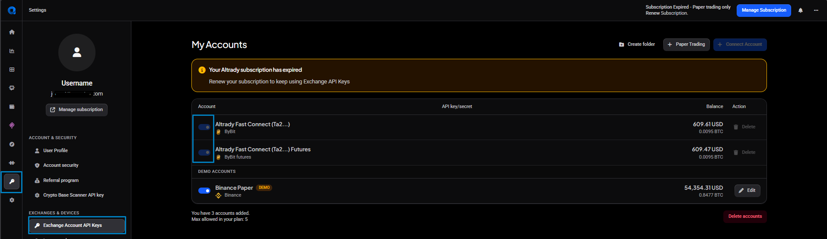Click the My Accounts heading

[219, 45]
